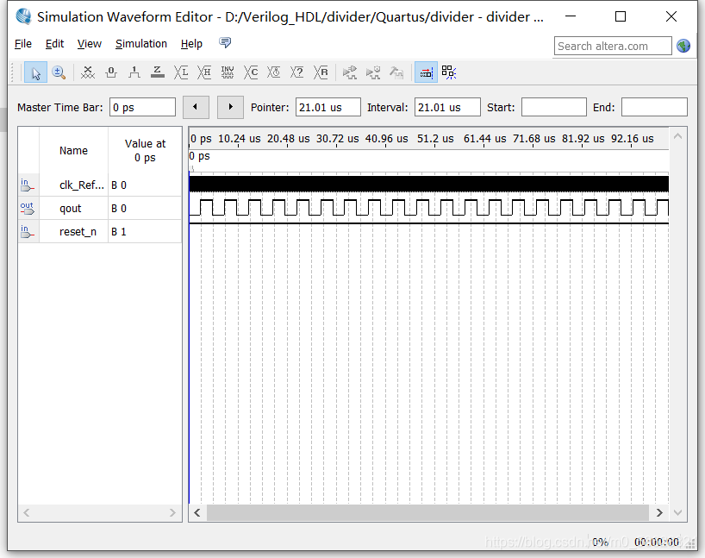The height and width of the screenshot is (558, 705).
Task: Click the 51.2 us timeline marker
Action: click(x=435, y=139)
